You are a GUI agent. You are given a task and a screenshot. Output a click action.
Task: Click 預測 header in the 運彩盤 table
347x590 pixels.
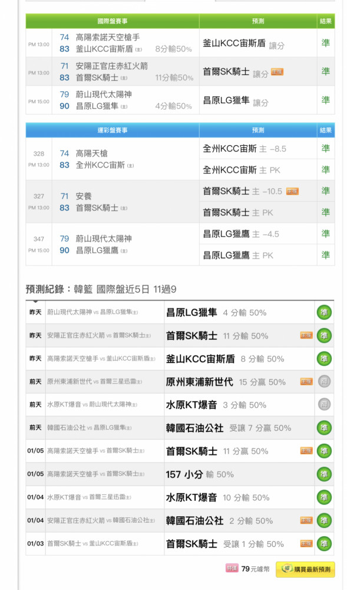(258, 130)
